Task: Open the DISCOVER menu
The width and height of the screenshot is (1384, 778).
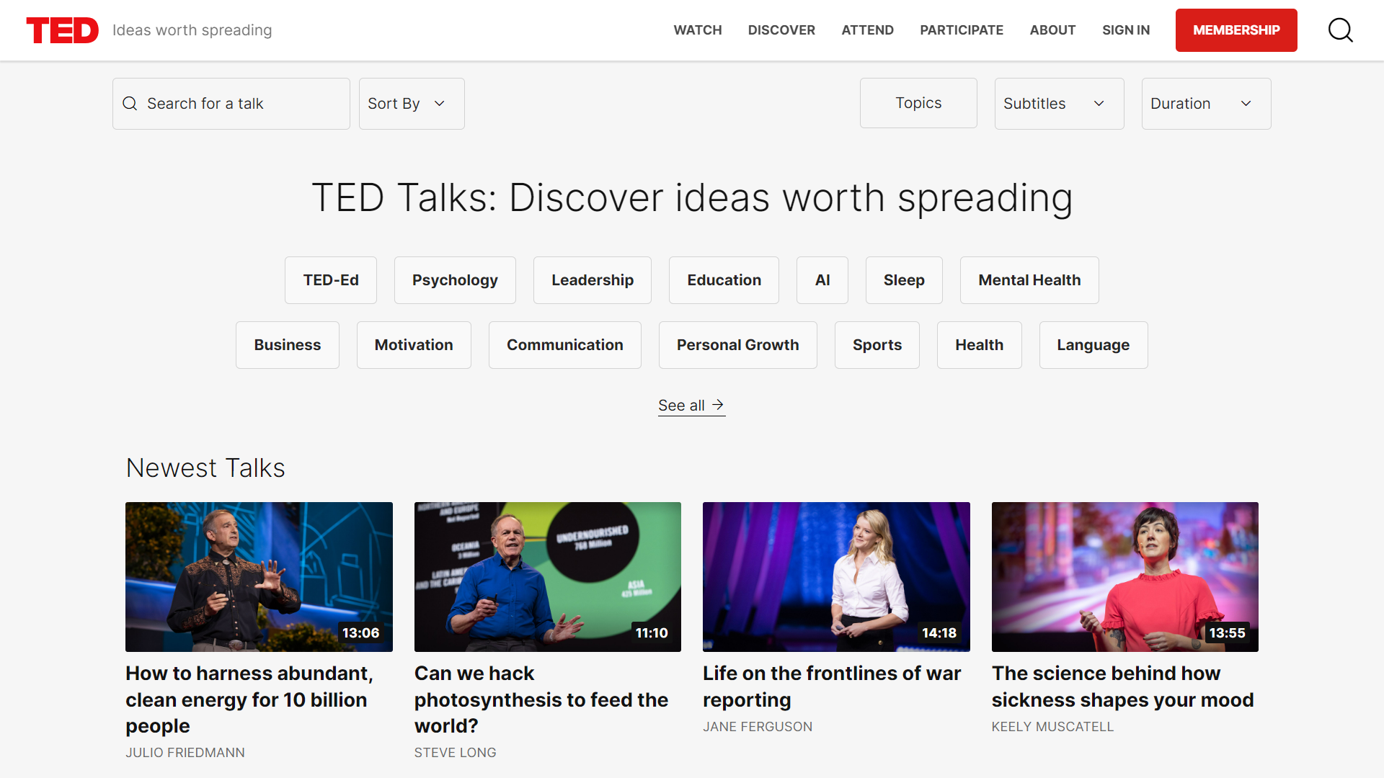Action: (x=781, y=30)
